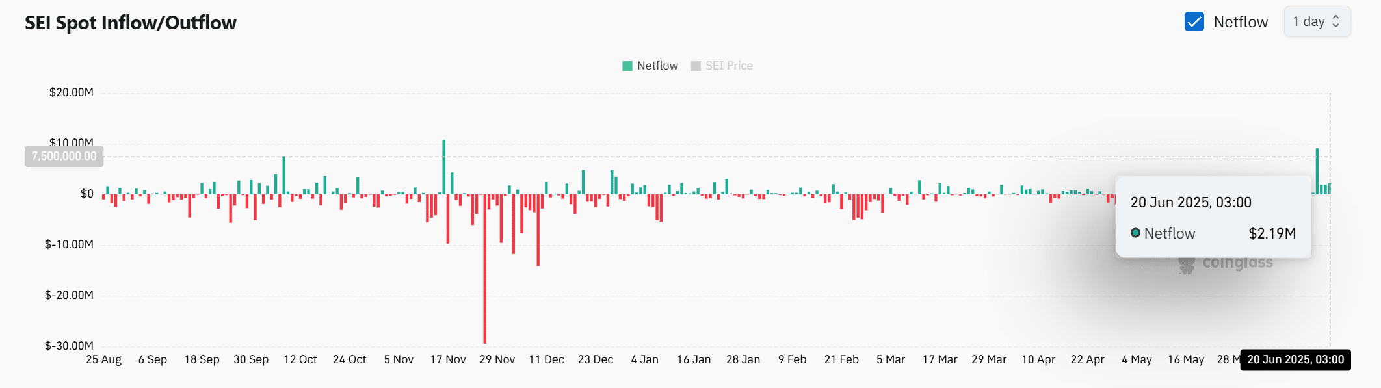Click the 12 Oct x-axis date label
The height and width of the screenshot is (388, 1381).
coord(300,360)
